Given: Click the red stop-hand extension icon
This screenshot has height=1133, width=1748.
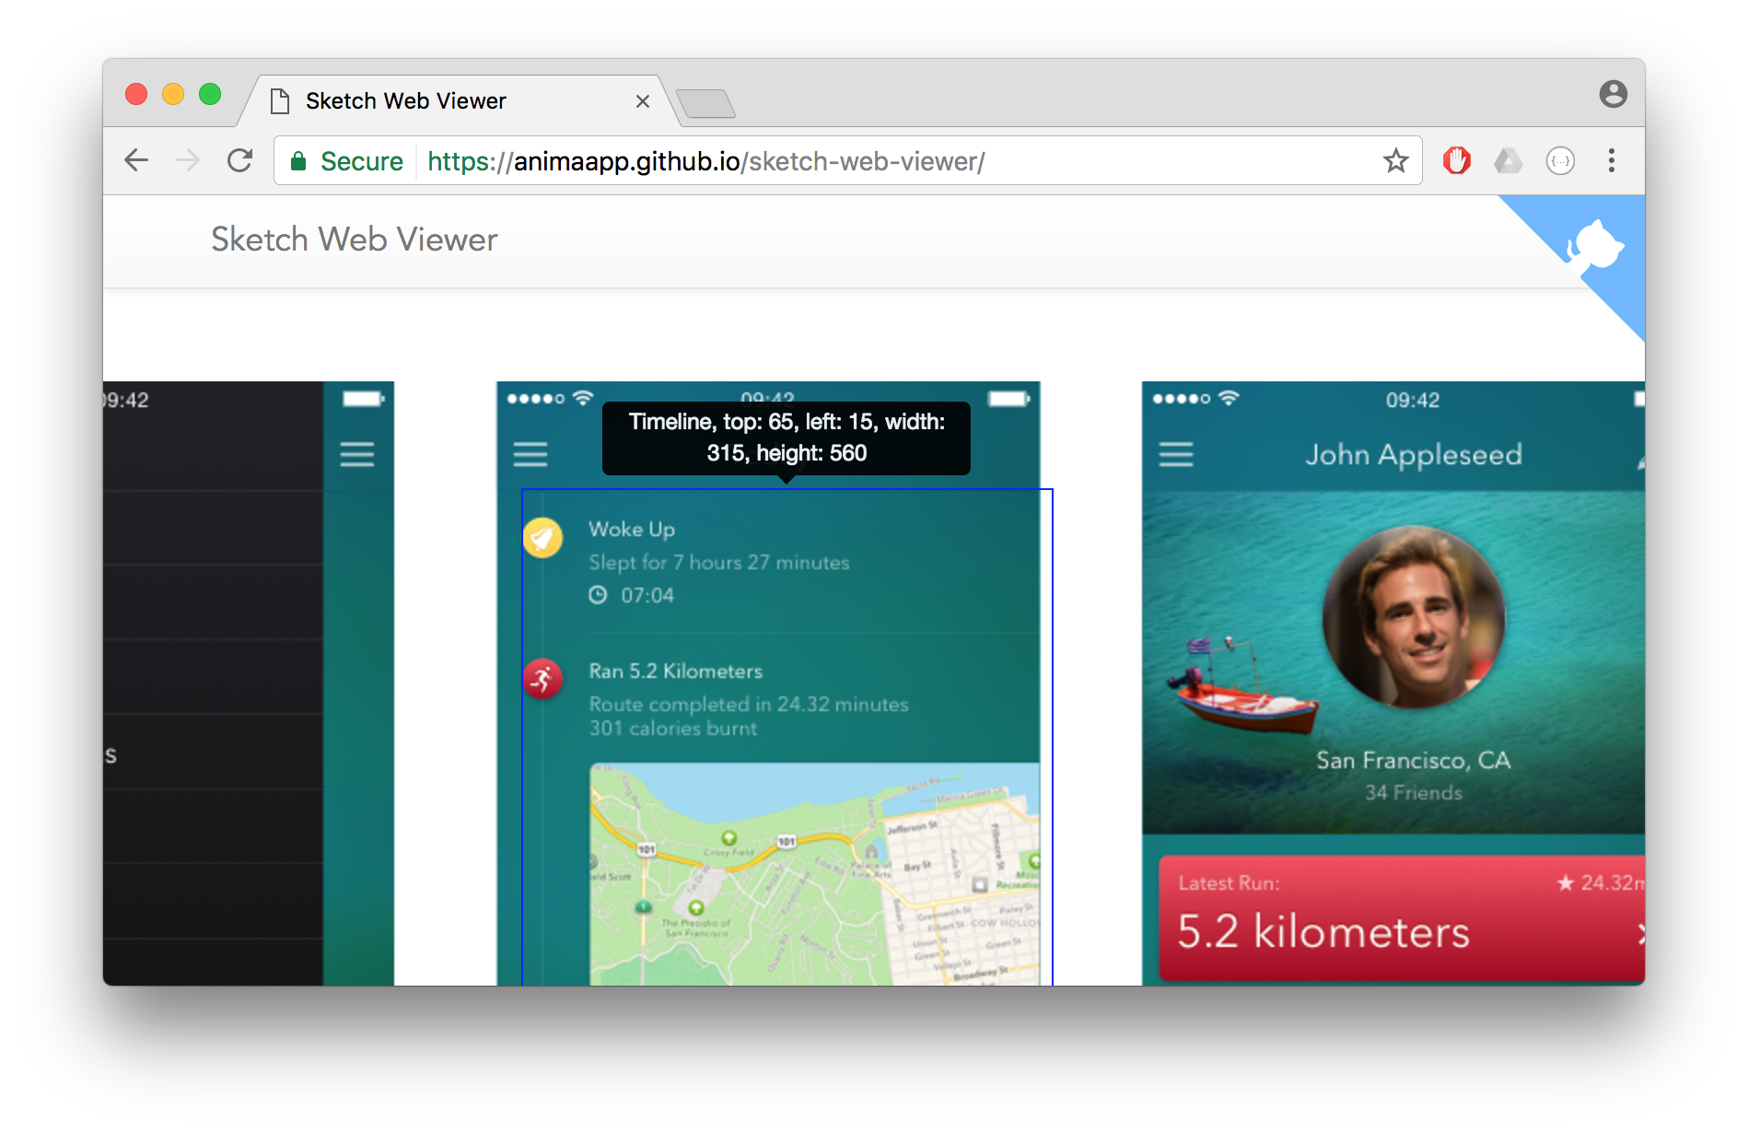Looking at the screenshot, I should (1456, 160).
